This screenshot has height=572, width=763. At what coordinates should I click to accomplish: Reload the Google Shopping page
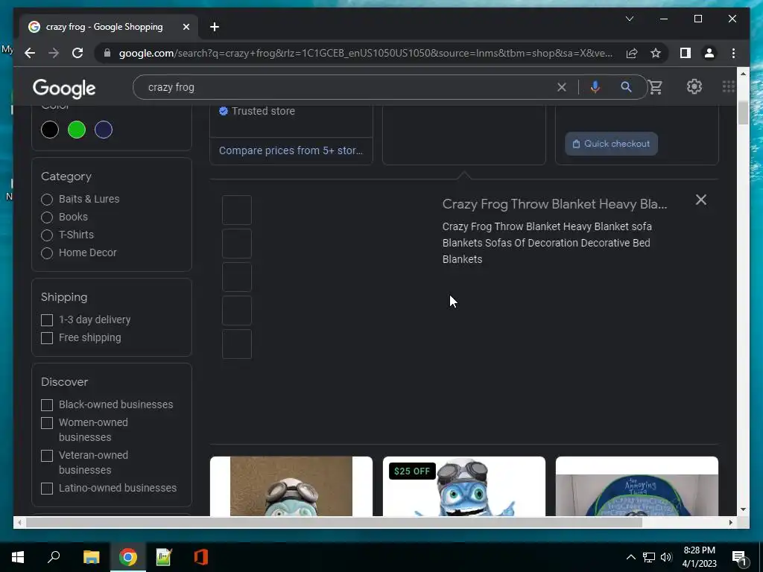[x=77, y=53]
